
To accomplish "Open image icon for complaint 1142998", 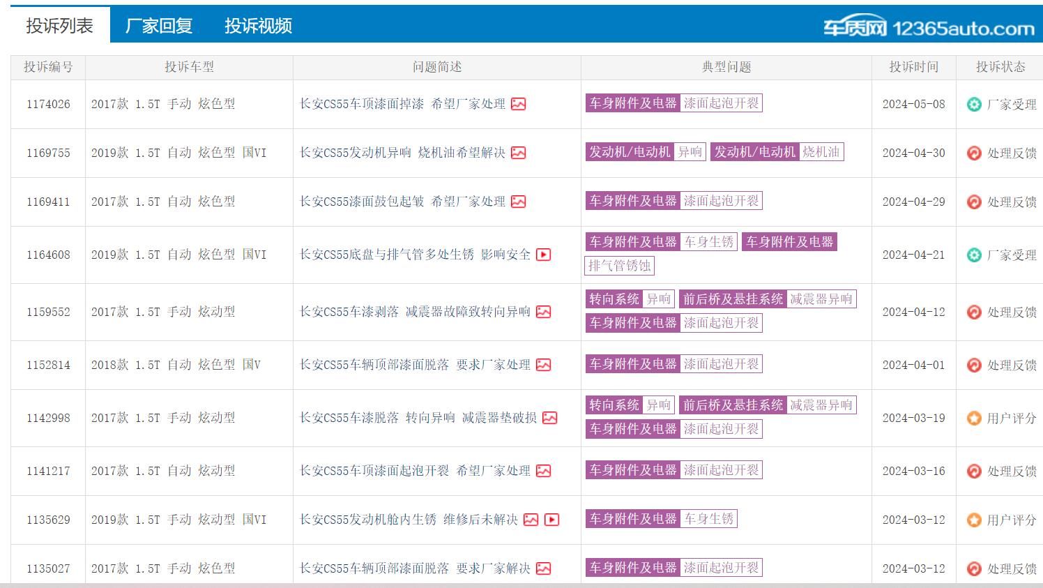I will [x=550, y=418].
